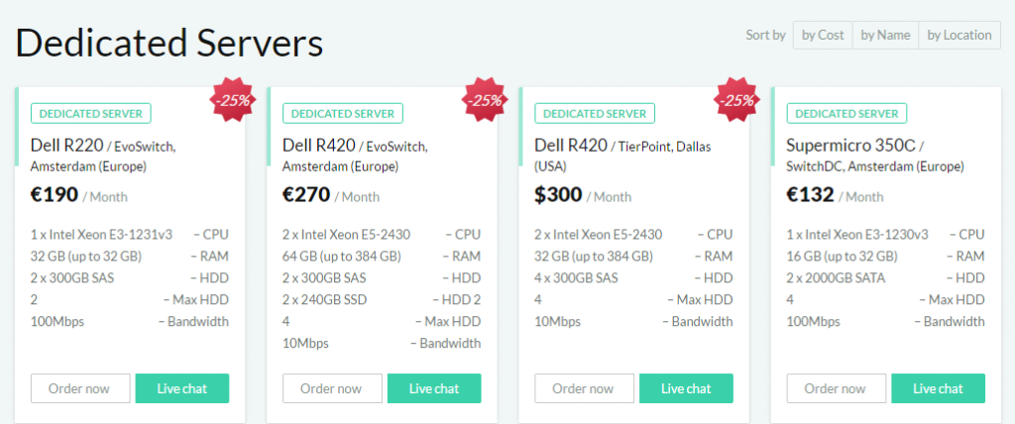Open Live chat for Dallas Dell R420
Screen dimensions: 1015x424
686,388
